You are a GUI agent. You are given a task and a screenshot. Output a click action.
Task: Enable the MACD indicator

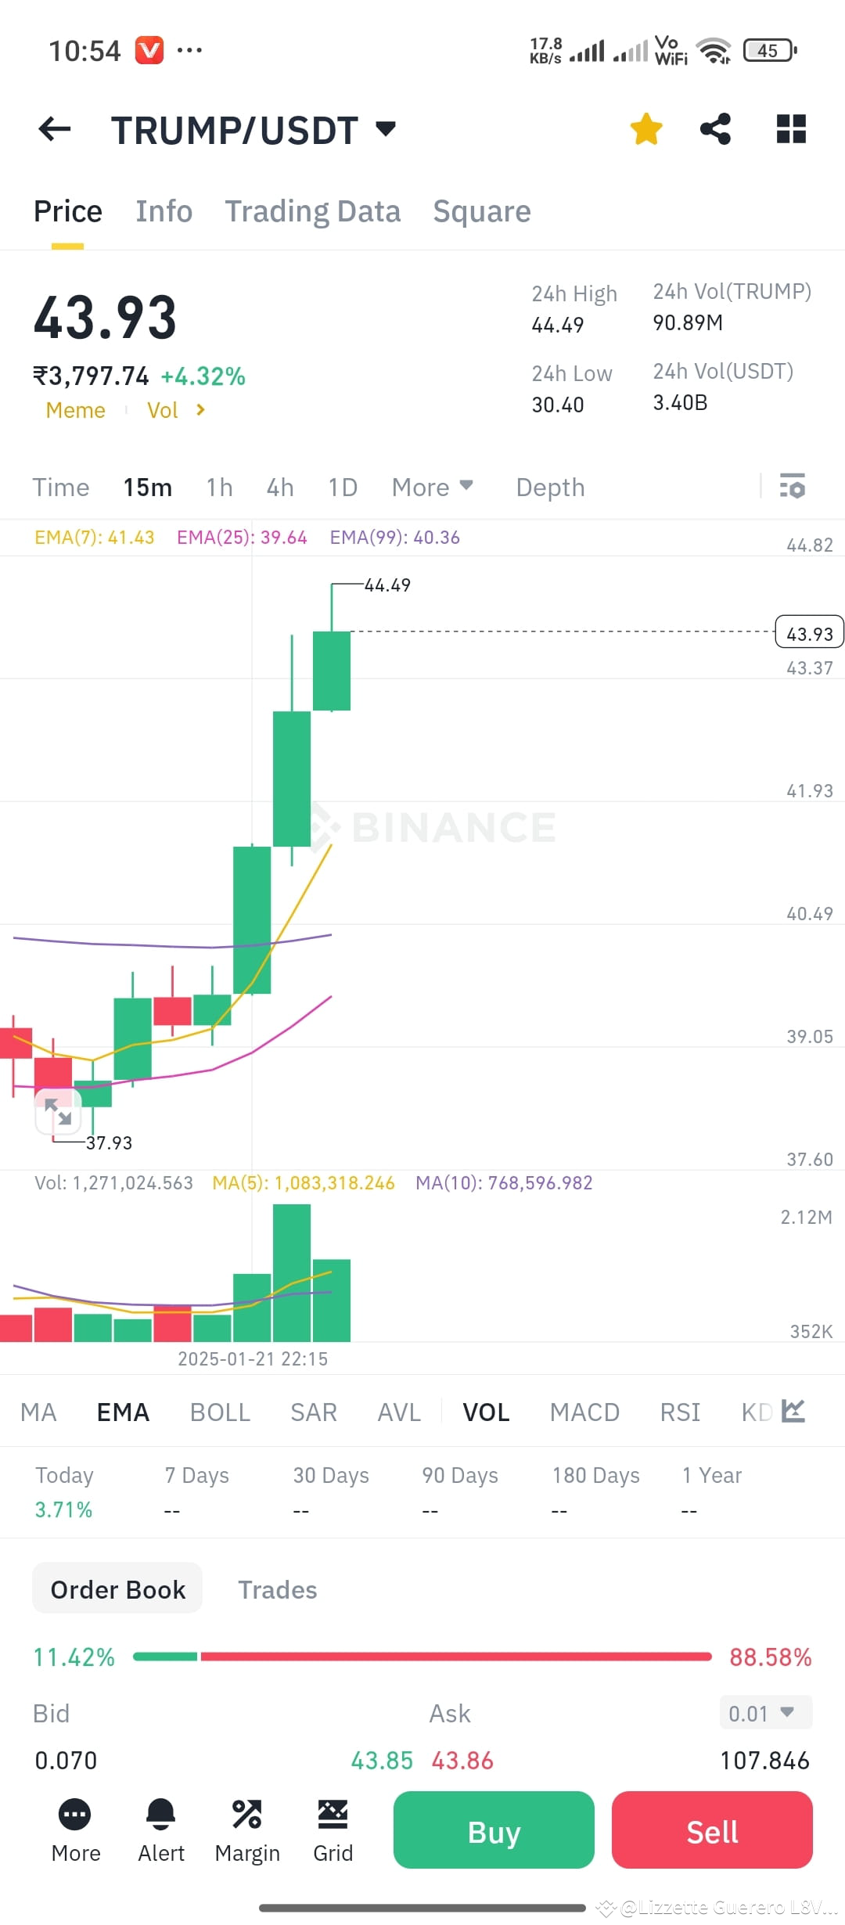584,1412
